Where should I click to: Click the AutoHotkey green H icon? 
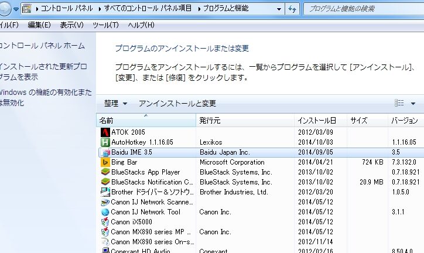click(105, 142)
